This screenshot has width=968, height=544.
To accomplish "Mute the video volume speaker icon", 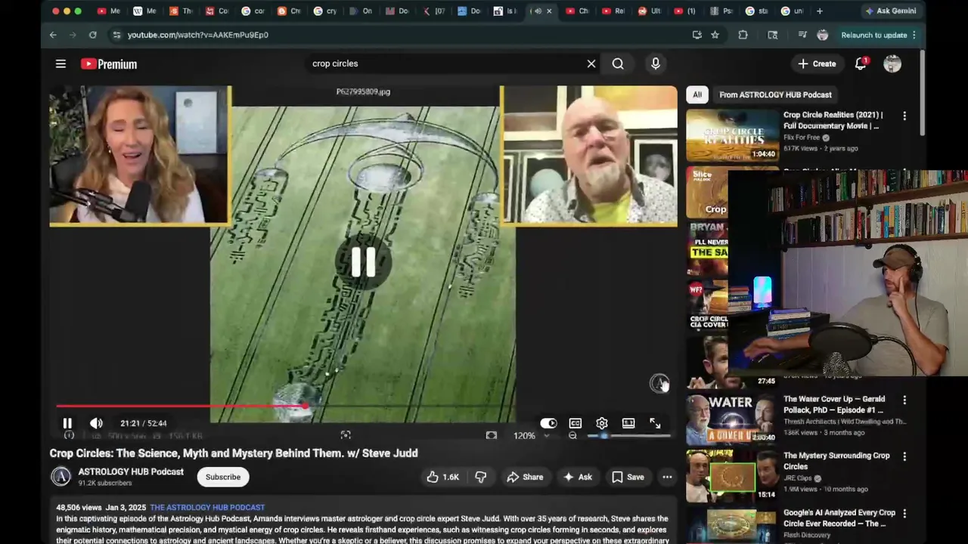I will (96, 424).
